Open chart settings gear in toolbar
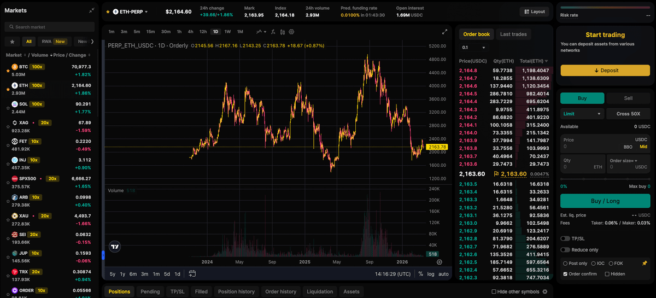Screen dimensions: 656x298 tap(291, 32)
